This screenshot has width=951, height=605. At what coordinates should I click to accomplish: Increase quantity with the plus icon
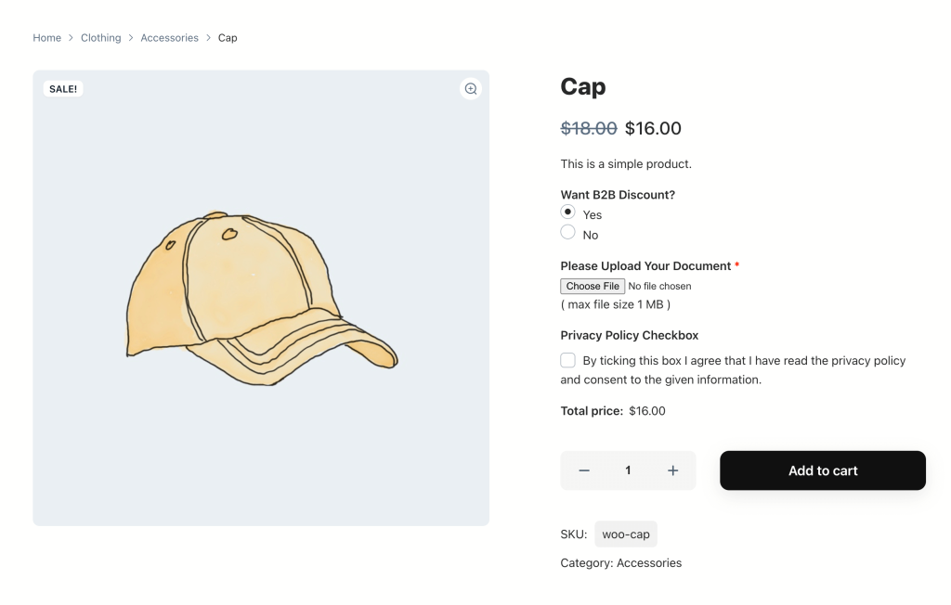[672, 470]
